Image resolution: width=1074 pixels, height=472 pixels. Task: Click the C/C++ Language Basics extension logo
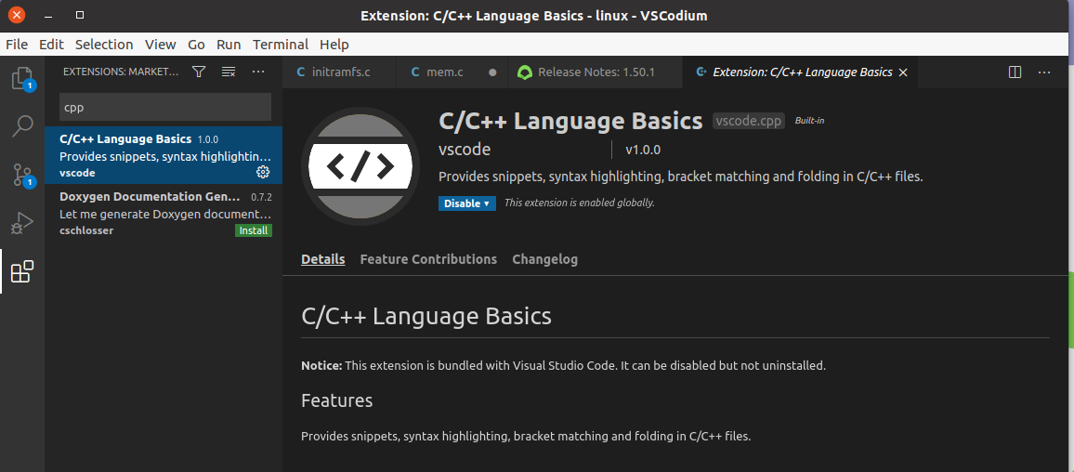360,166
